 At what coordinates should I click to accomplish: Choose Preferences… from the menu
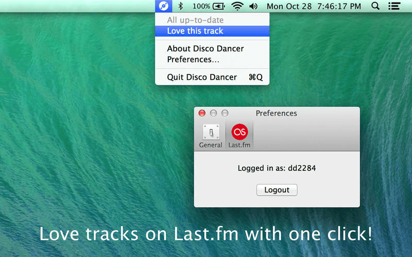point(212,60)
